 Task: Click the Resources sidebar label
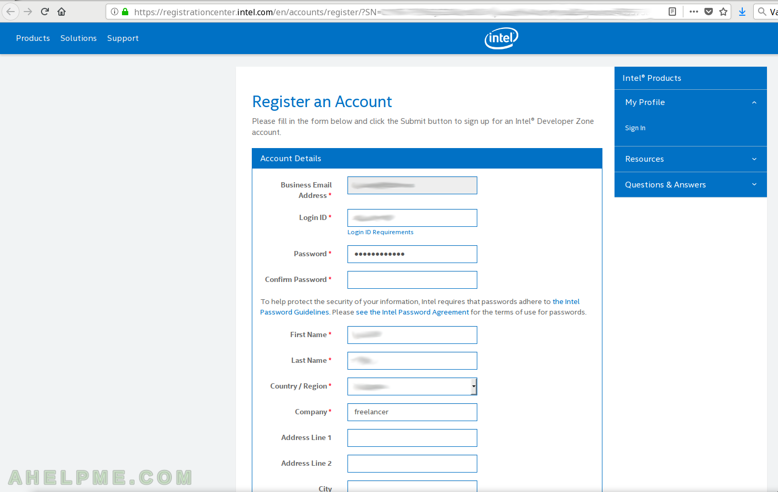[x=644, y=159]
